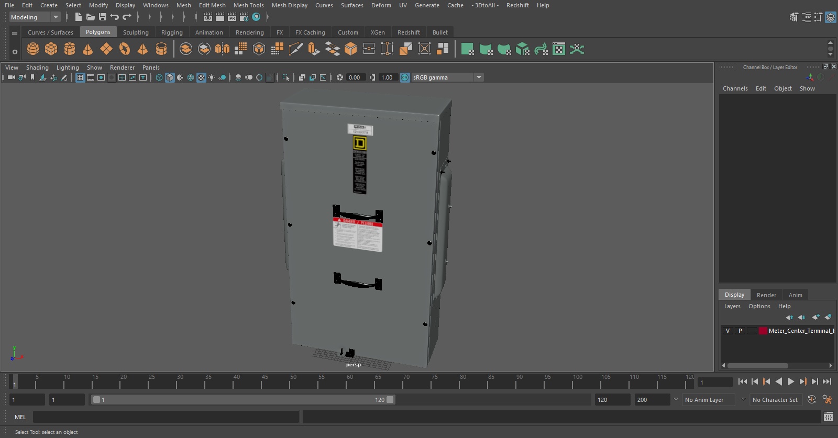Switch to the Sculpting shelf tab
838x438 pixels.
pyautogui.click(x=136, y=32)
